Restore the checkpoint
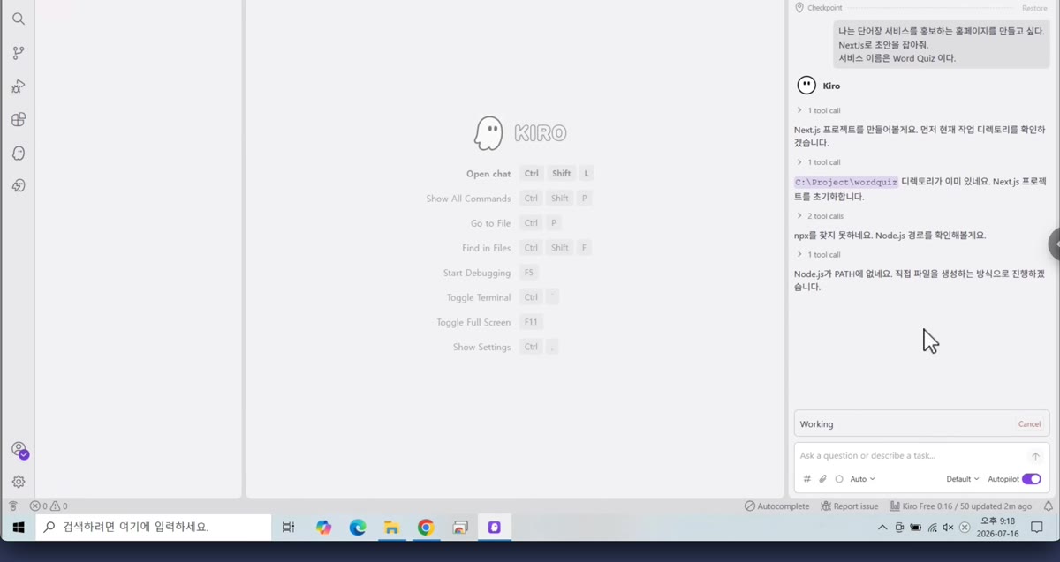Image resolution: width=1060 pixels, height=562 pixels. [x=1034, y=8]
